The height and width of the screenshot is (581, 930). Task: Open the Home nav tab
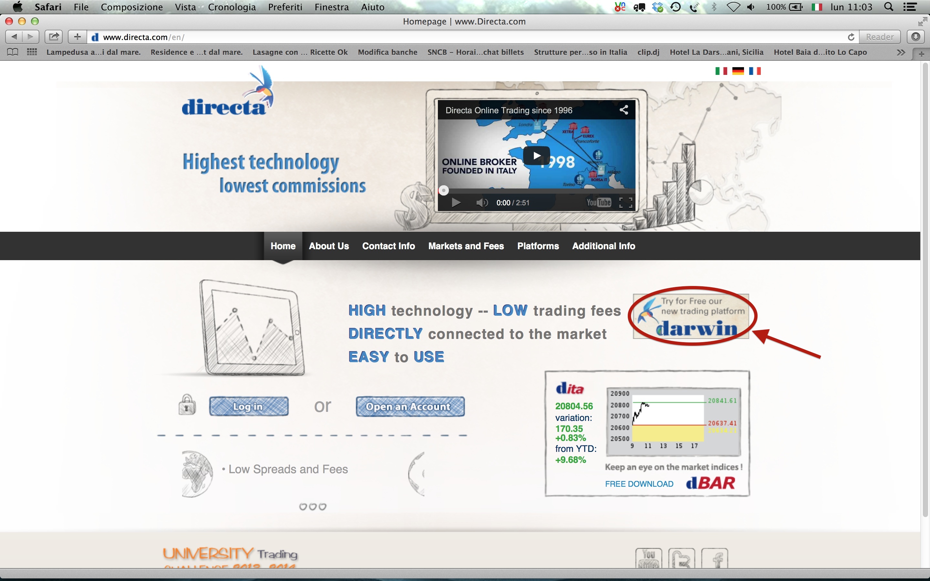[283, 246]
